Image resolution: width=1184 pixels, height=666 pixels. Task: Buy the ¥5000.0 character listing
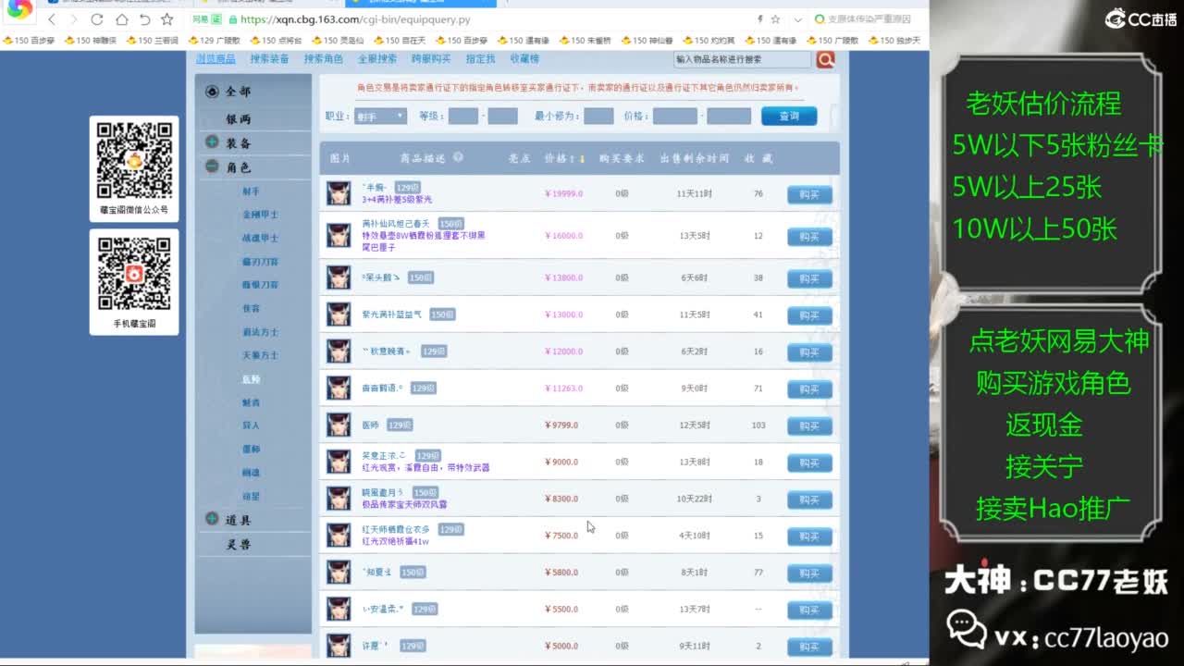(809, 647)
